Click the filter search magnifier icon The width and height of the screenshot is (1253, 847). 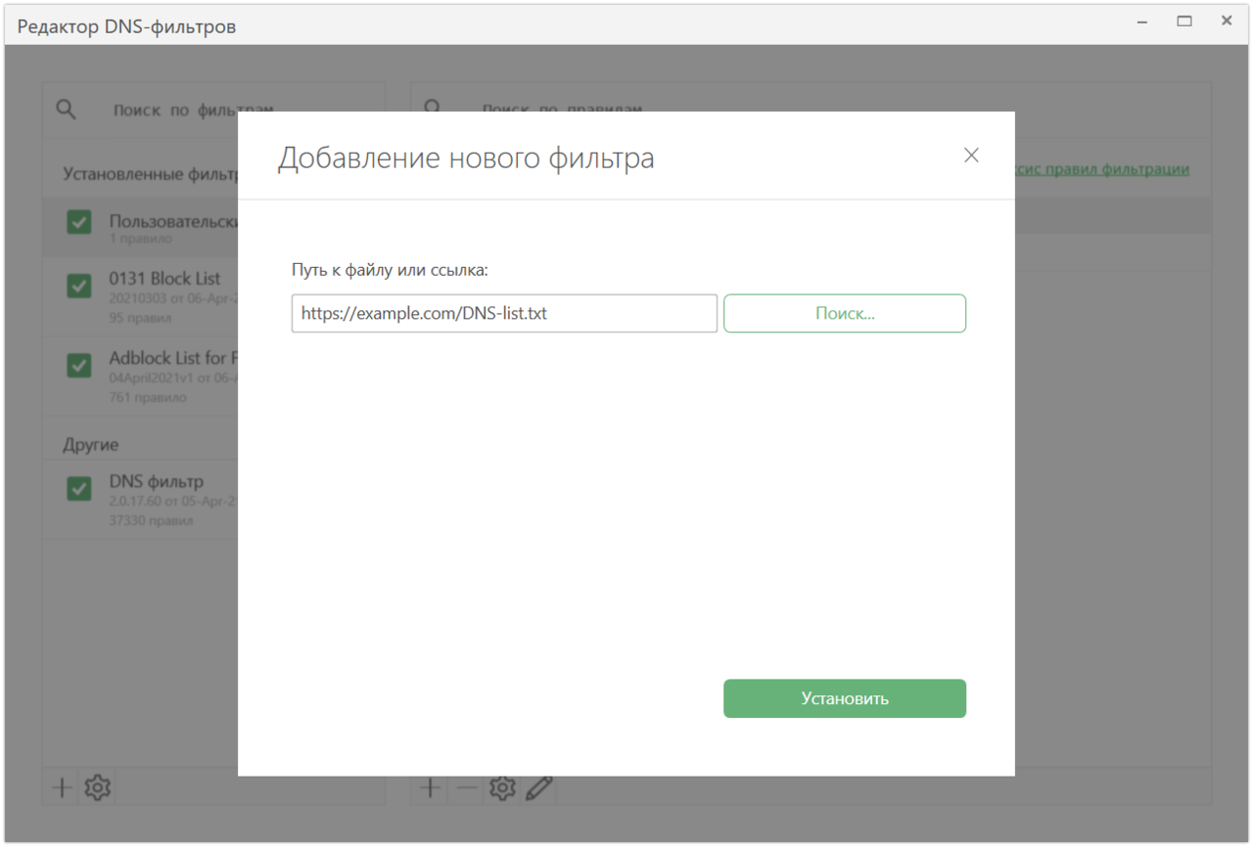[x=66, y=110]
